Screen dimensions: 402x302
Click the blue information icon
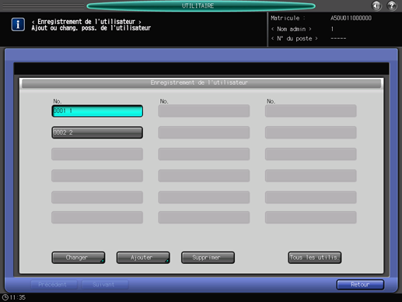coord(18,25)
